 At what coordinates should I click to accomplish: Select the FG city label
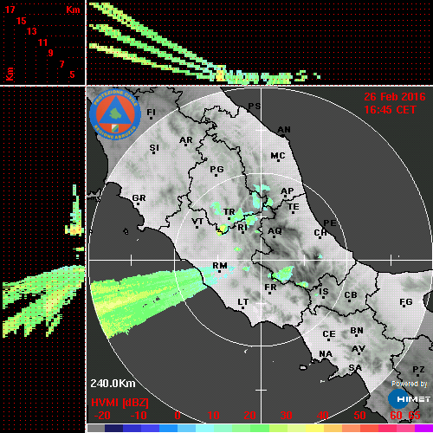click(x=406, y=301)
